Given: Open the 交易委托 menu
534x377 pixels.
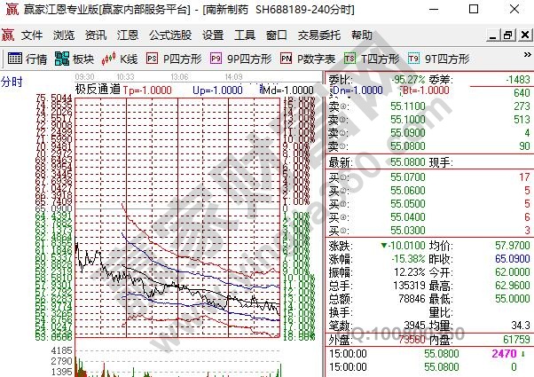Looking at the screenshot, I should click(318, 35).
